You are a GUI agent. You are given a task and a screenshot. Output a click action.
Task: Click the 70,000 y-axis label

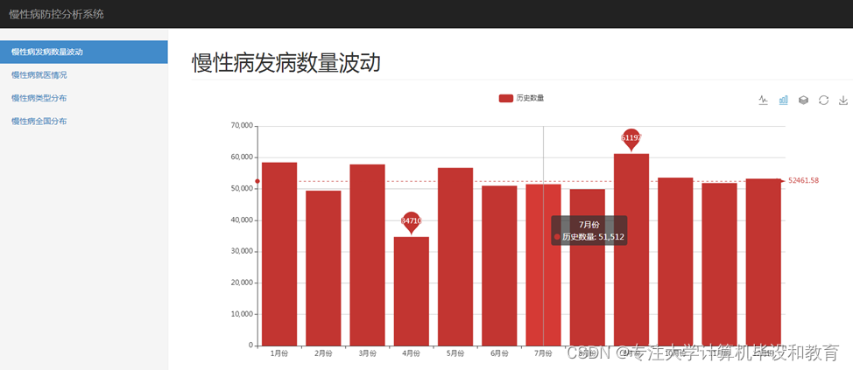(242, 125)
